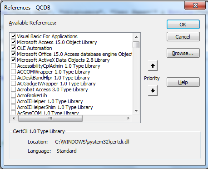208x169 pixels.
Task: Check AcroIEHelper 1.0 Type Library
Action: pos(13,101)
